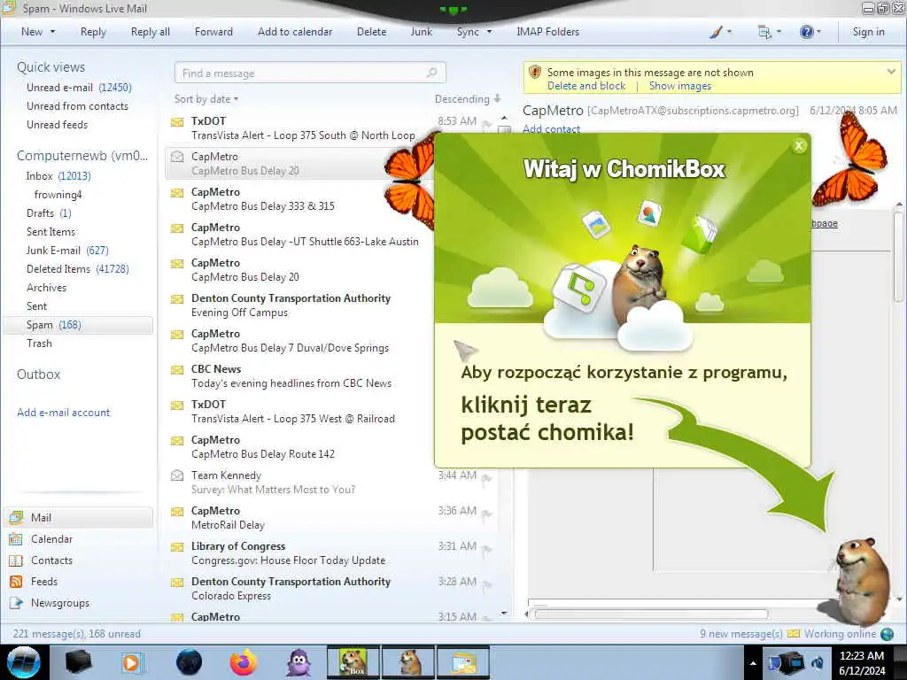This screenshot has width=907, height=680.
Task: Open the Windows Start orb
Action: (24, 662)
